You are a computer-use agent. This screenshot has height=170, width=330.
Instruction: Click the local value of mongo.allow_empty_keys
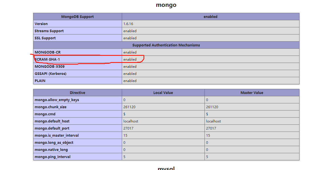click(124, 100)
